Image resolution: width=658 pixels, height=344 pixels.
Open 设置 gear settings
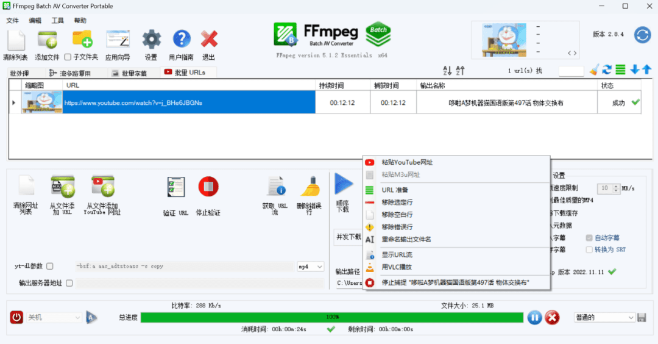click(x=151, y=41)
